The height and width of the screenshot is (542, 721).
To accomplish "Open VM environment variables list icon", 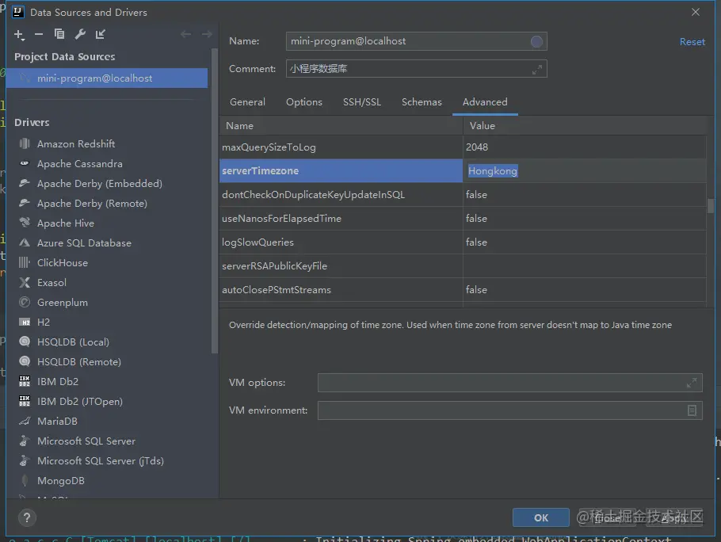I will [692, 410].
